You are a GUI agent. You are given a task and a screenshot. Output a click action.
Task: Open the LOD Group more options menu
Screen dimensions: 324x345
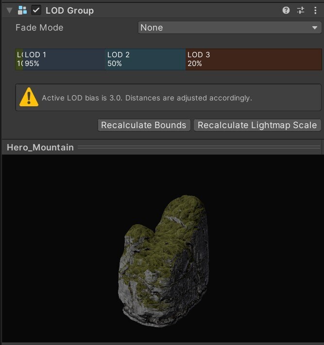(x=315, y=10)
